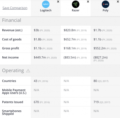The image size is (120, 118).
Task: Click Logitech's $3b revenue value
Action: pyautogui.click(x=36, y=30)
